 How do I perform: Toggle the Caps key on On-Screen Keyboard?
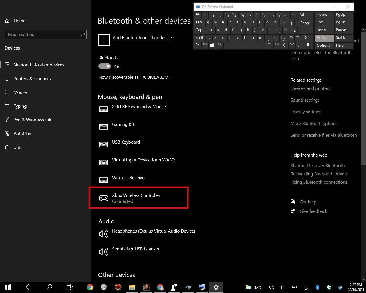(x=200, y=30)
